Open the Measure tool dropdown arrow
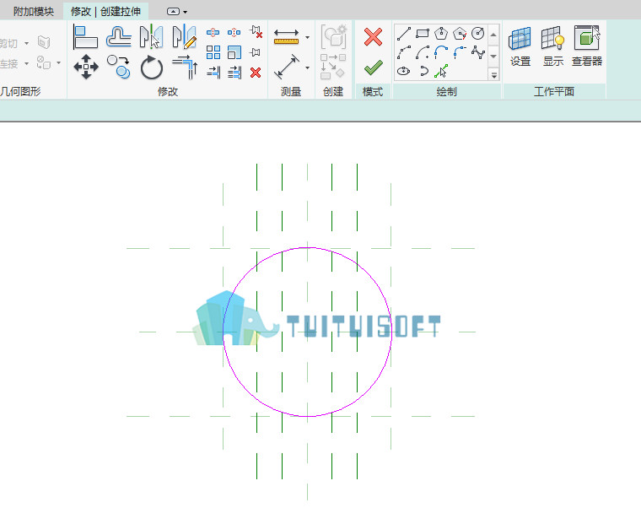The width and height of the screenshot is (641, 524). click(x=307, y=38)
